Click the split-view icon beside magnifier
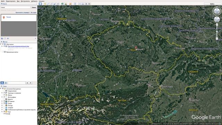Screen dimensions: 222x125 pos(6,83)
